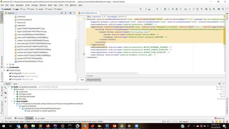Switch to the Merged Manifest tab
The width and height of the screenshot is (229, 129).
(x=94, y=80)
